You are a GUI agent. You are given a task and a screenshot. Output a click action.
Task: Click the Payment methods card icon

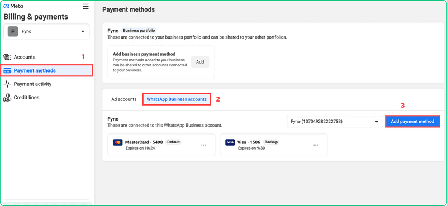pyautogui.click(x=7, y=71)
